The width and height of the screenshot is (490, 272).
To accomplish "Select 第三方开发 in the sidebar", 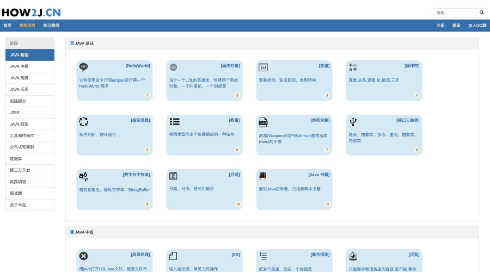I will (30, 170).
